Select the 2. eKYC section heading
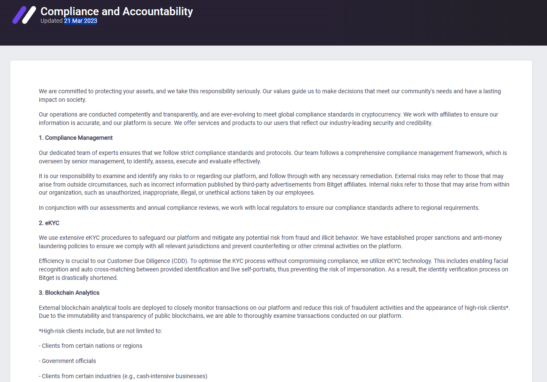This screenshot has height=382, width=547. coord(49,223)
